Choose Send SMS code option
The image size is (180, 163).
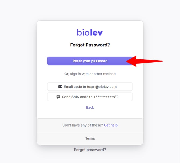(x=90, y=97)
